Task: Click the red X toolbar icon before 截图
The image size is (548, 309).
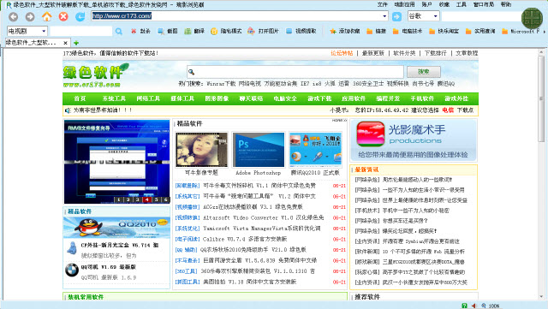Action: [134, 31]
